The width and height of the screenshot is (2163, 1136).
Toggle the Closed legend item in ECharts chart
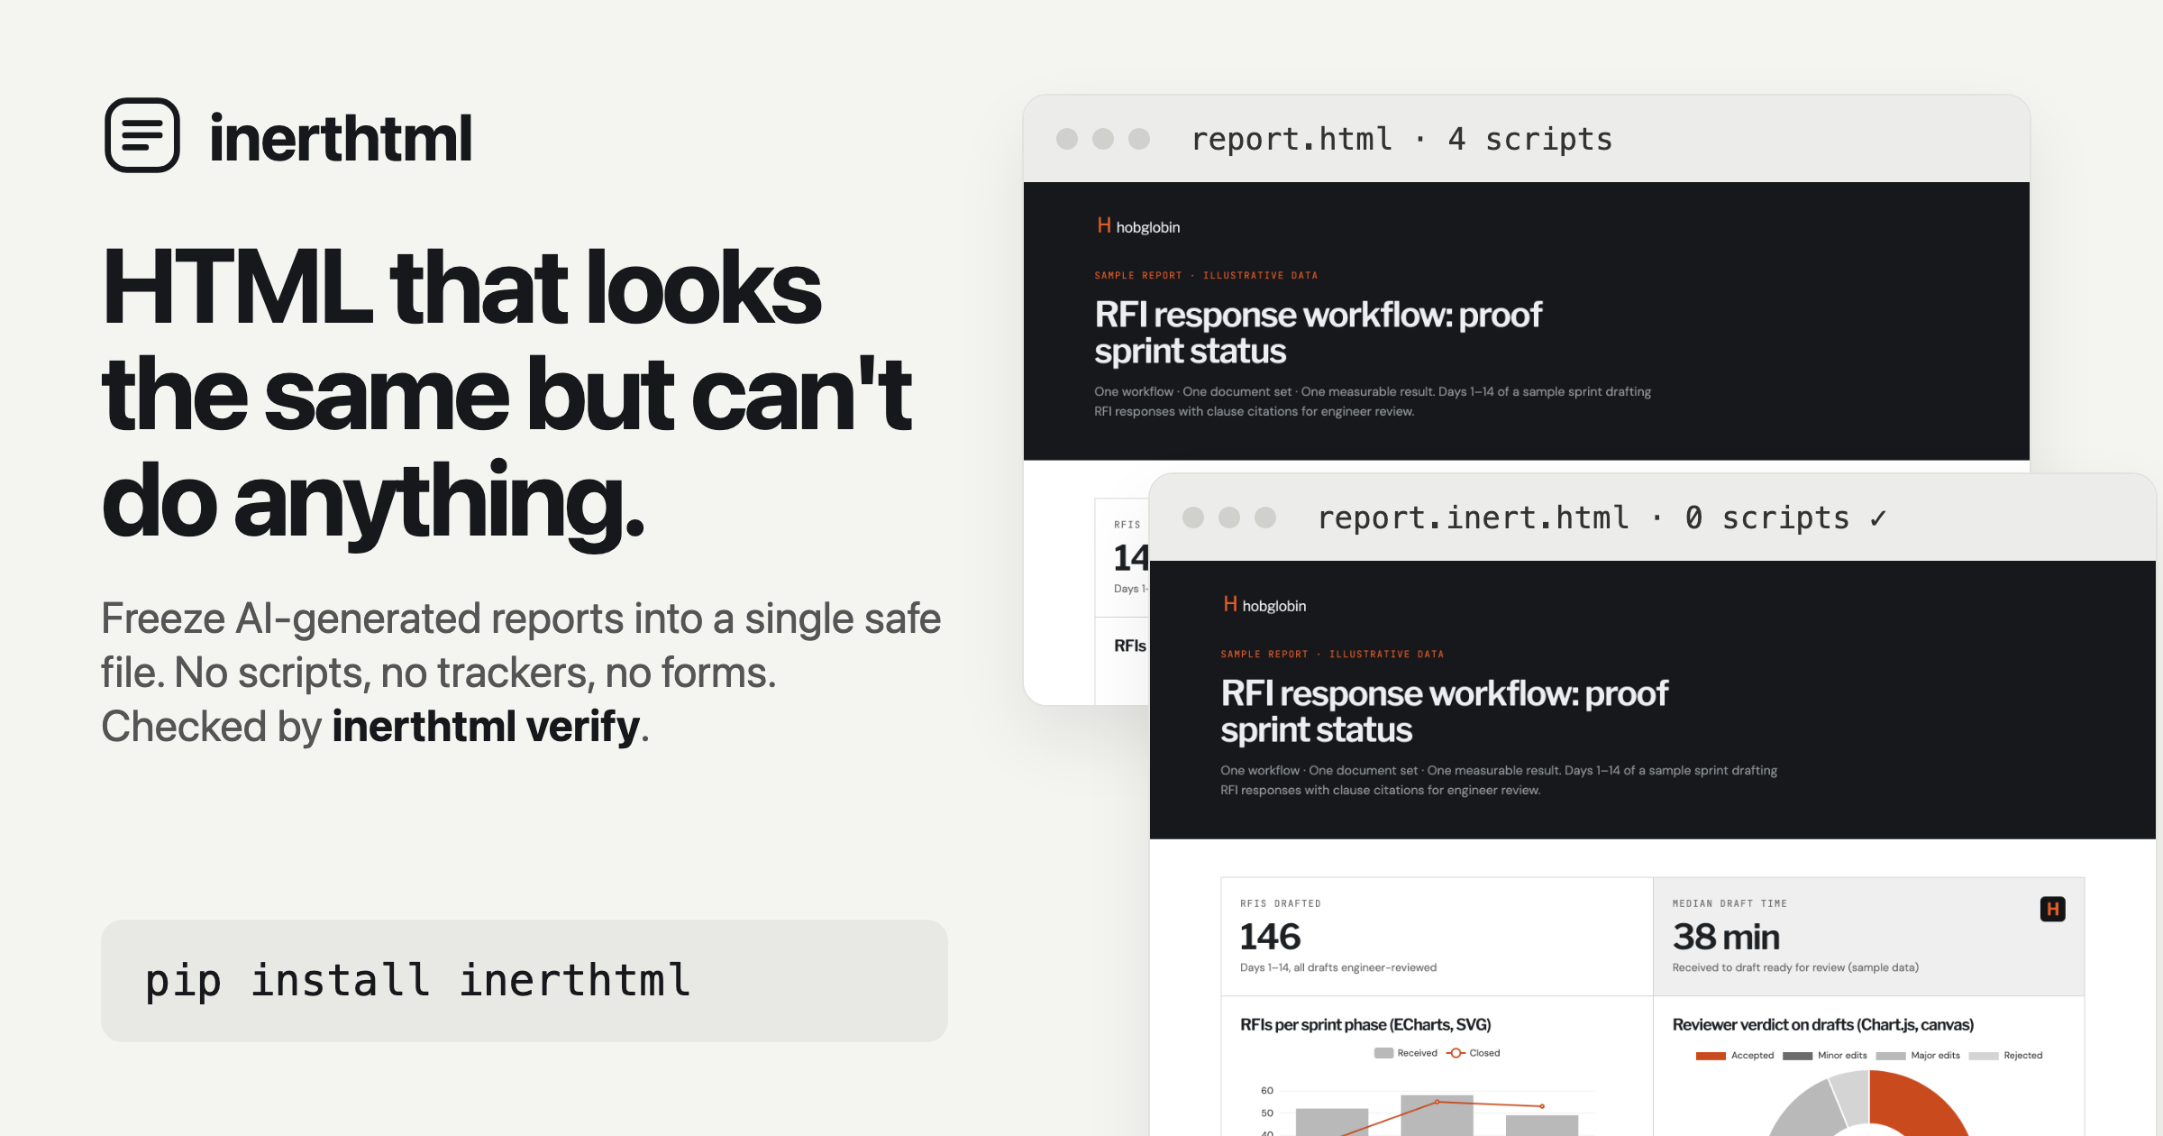click(x=1474, y=1053)
